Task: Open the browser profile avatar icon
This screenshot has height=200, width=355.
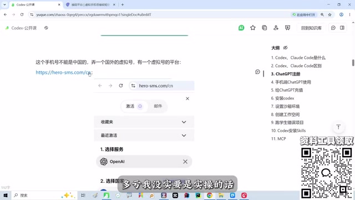Action: pos(341,15)
